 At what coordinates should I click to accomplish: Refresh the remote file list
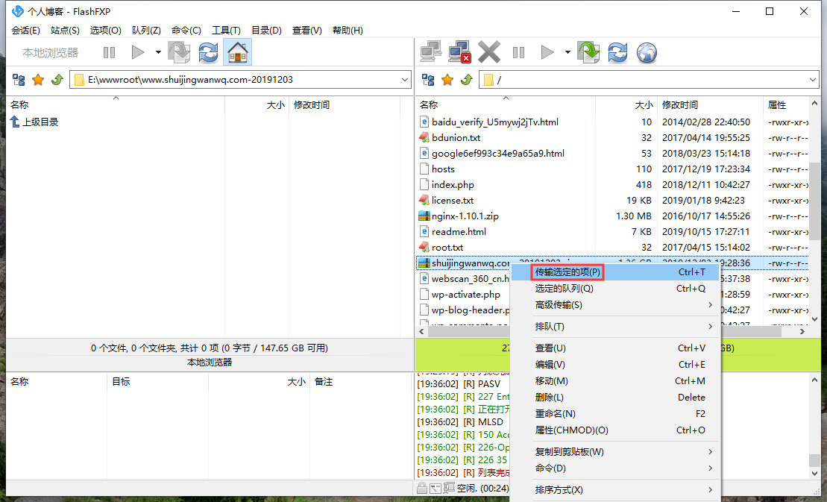[x=617, y=52]
